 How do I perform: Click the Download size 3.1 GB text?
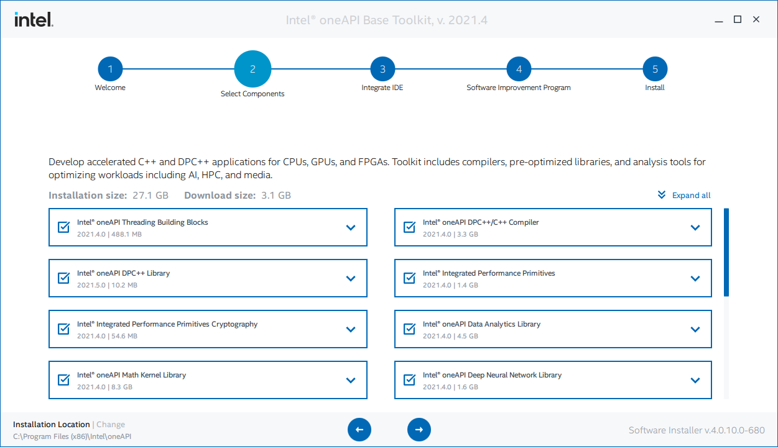pos(238,195)
